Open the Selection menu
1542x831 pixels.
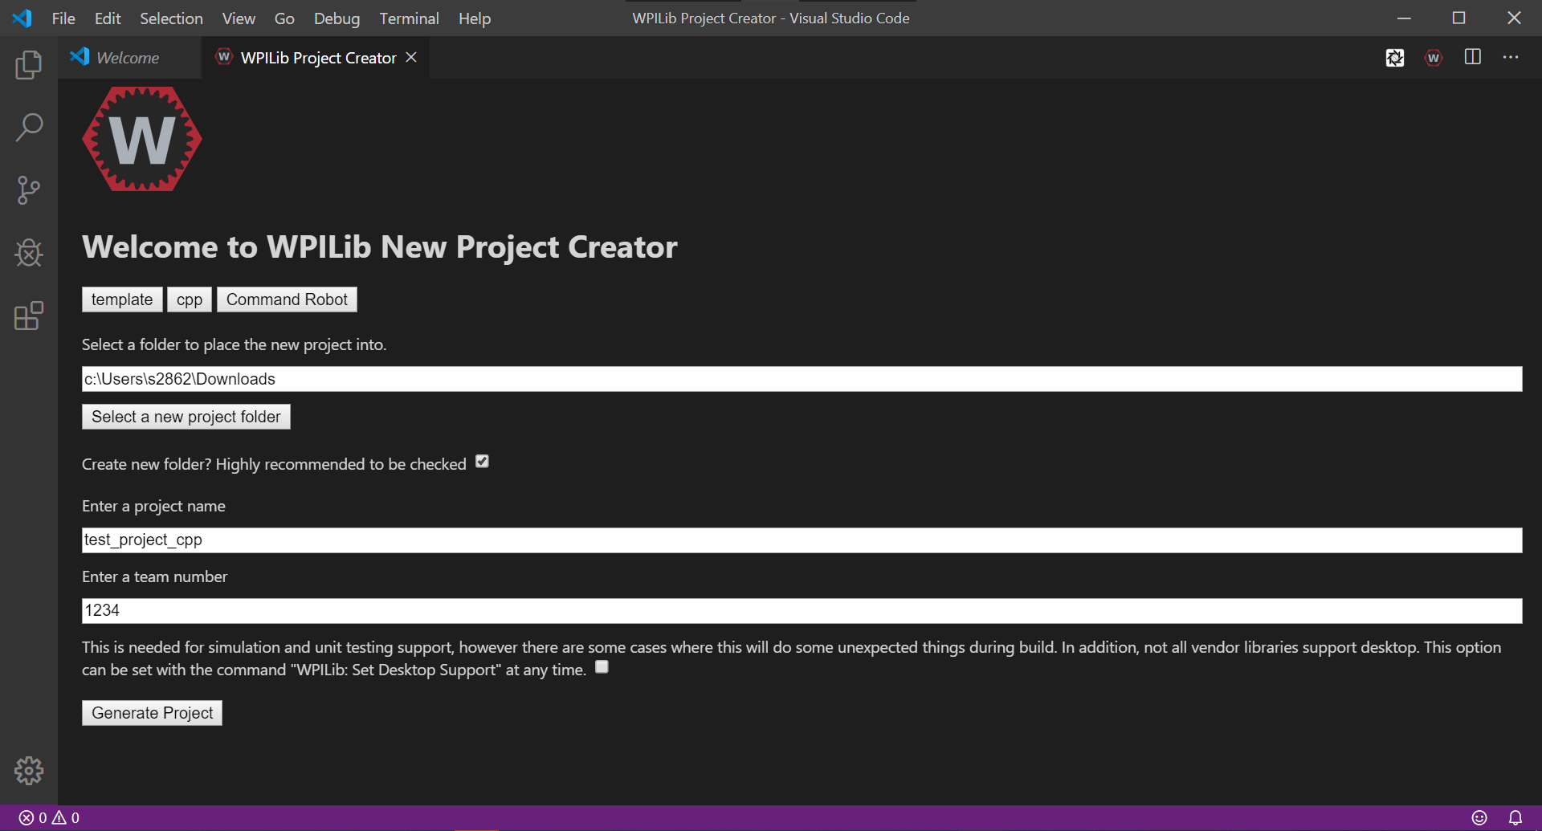click(171, 18)
